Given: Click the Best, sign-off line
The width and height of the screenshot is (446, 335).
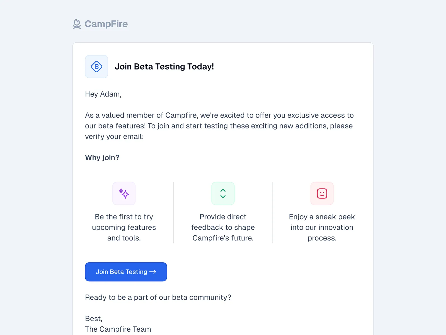Looking at the screenshot, I should pos(94,319).
